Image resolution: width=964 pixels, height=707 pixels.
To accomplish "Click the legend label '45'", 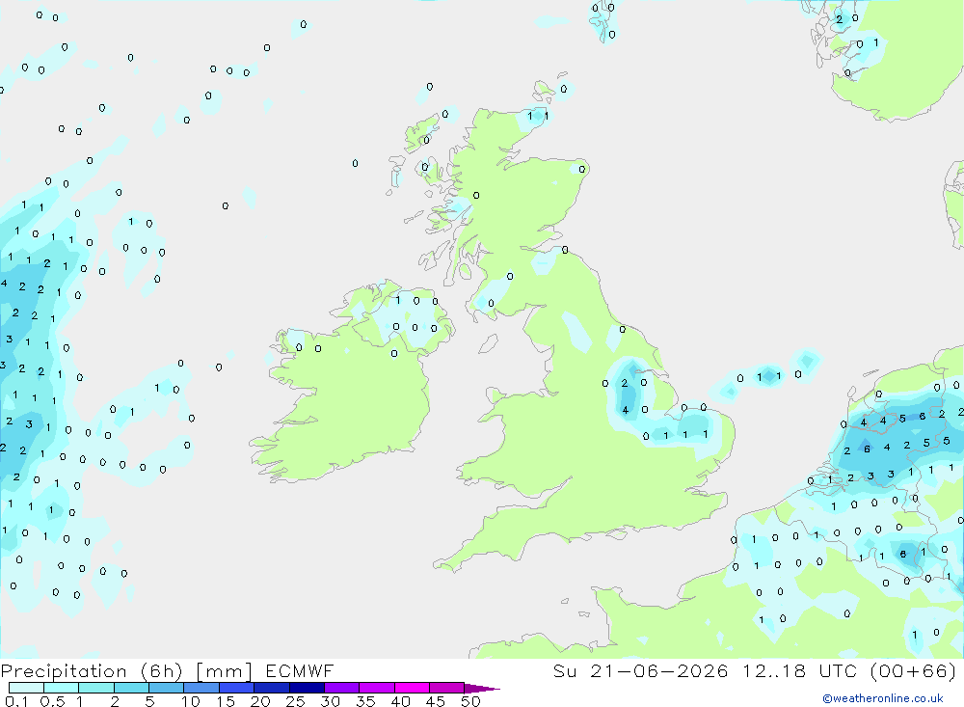I will (x=436, y=701).
